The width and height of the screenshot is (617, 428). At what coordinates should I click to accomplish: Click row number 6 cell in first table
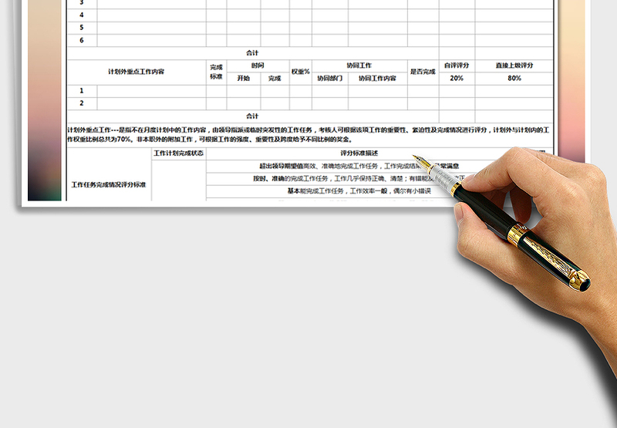click(82, 40)
